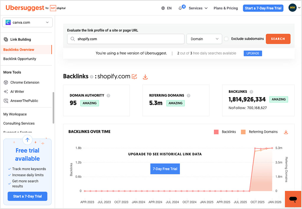Screen dimensions: 302x209
Task: Expand the Services menu in the header
Action: click(x=198, y=8)
